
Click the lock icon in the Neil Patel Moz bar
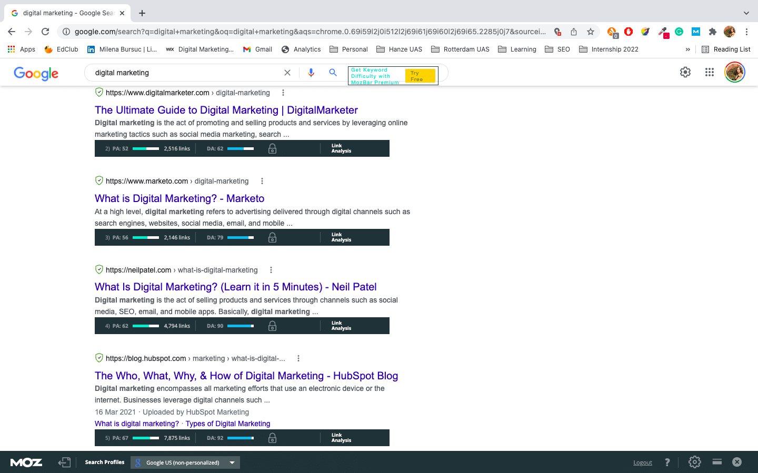pyautogui.click(x=272, y=326)
